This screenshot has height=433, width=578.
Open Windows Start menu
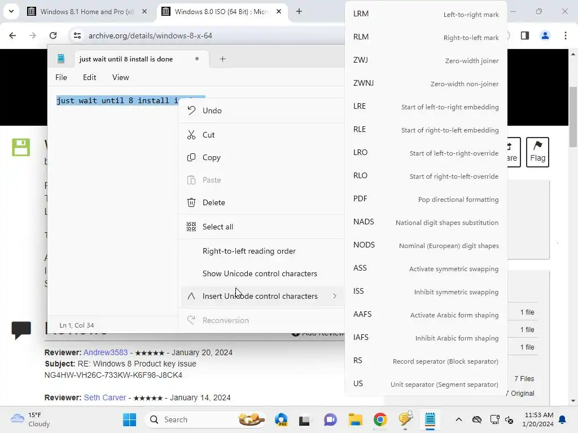click(129, 419)
